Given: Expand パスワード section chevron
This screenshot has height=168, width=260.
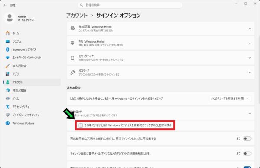Looking at the screenshot, I should [250, 72].
